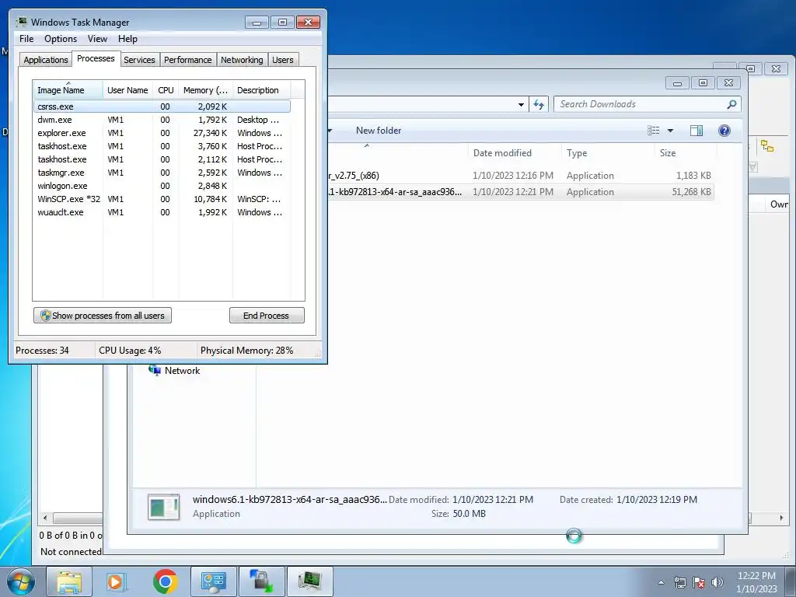Select taskhost.exe using 3,760 K
This screenshot has height=597, width=796.
pyautogui.click(x=162, y=146)
